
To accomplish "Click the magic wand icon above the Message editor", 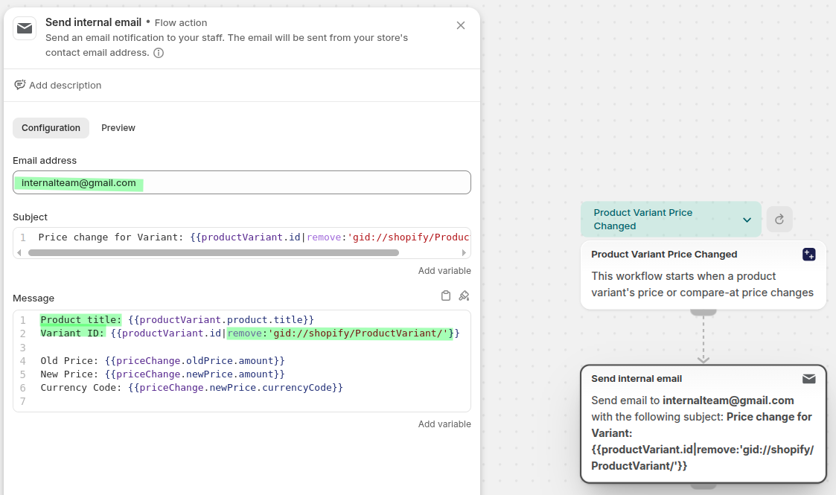I will pos(464,296).
